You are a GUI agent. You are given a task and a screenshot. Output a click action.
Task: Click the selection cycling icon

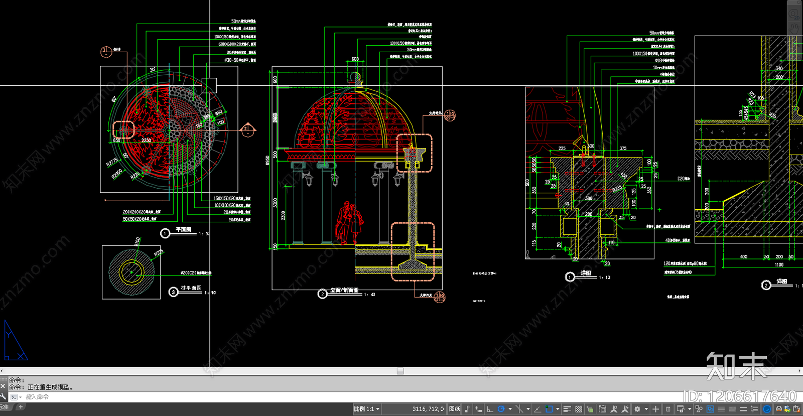[x=590, y=409]
